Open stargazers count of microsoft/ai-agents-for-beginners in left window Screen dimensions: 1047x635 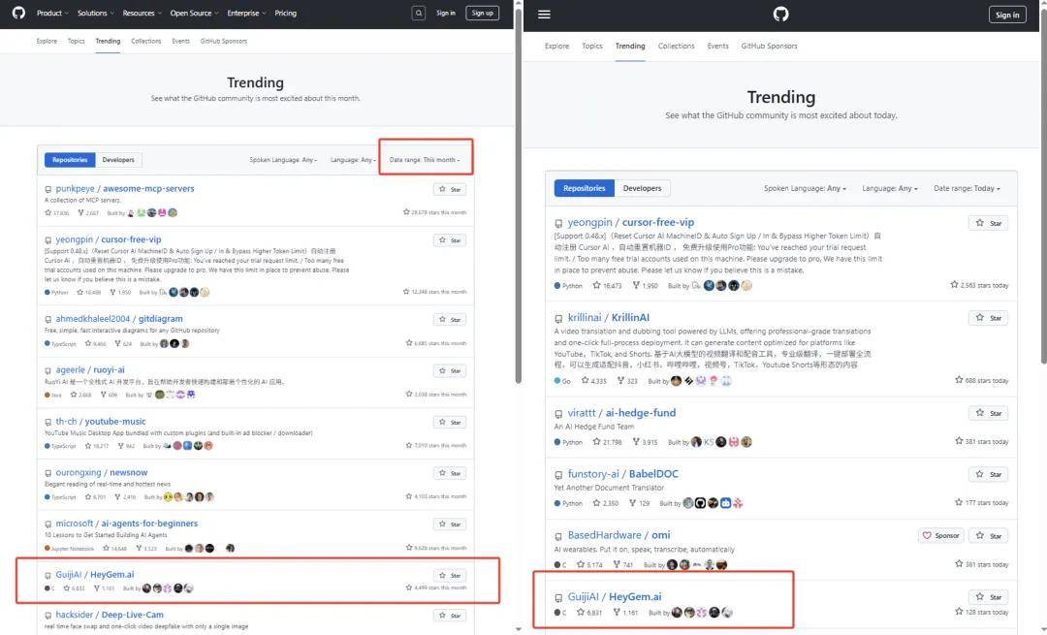point(114,549)
